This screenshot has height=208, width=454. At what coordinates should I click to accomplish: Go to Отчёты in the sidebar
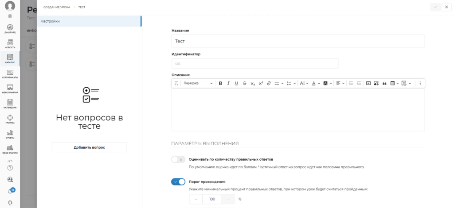[x=10, y=134]
